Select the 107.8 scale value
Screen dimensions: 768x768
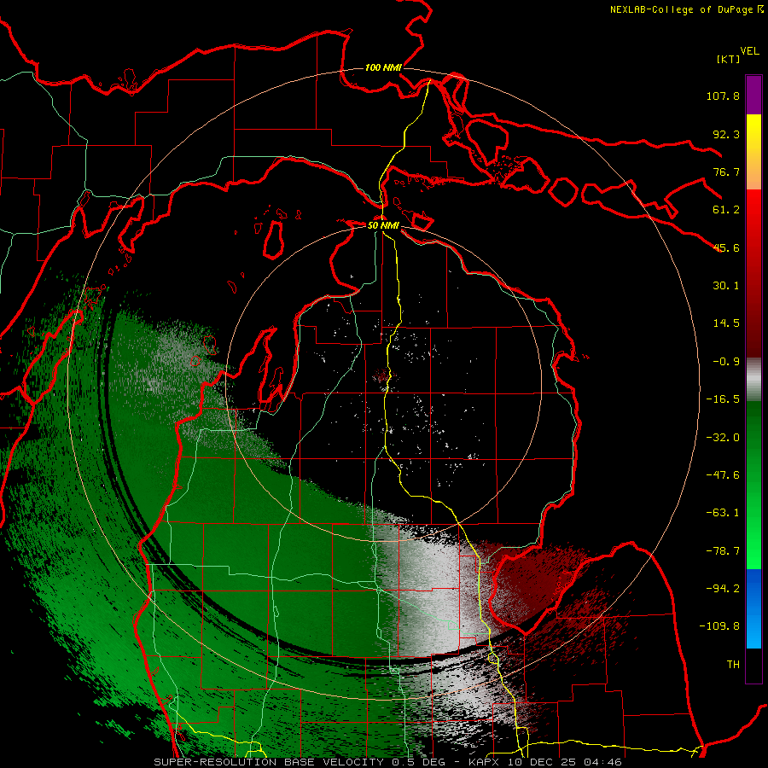coord(723,96)
